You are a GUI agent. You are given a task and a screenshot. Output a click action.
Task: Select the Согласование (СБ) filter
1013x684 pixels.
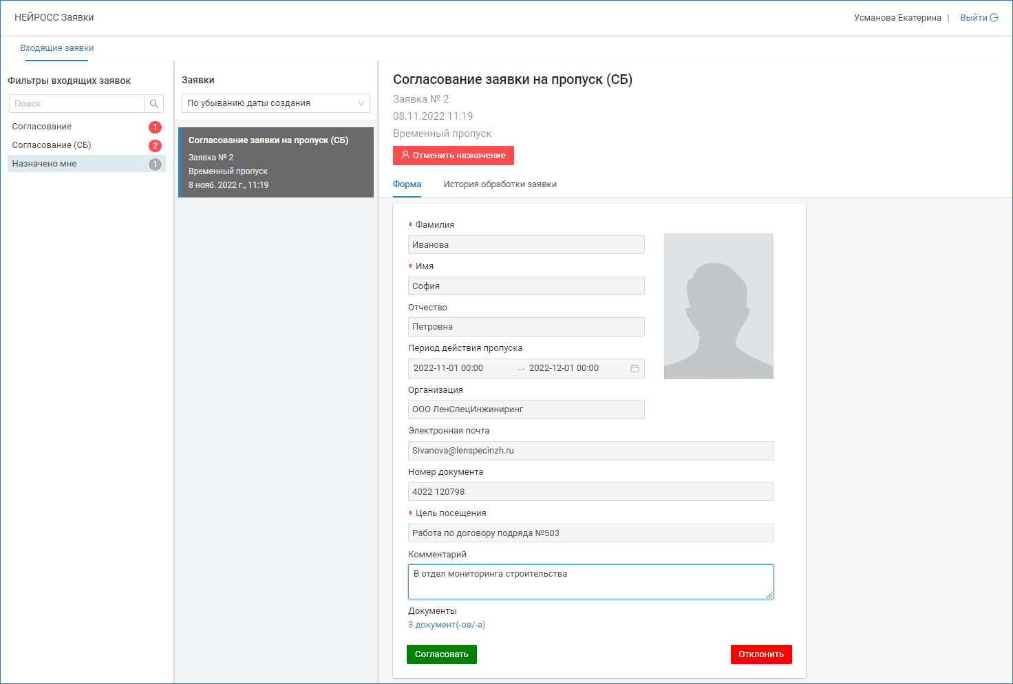point(52,145)
